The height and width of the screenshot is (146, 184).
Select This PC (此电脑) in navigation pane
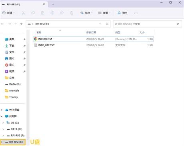coord(13,116)
